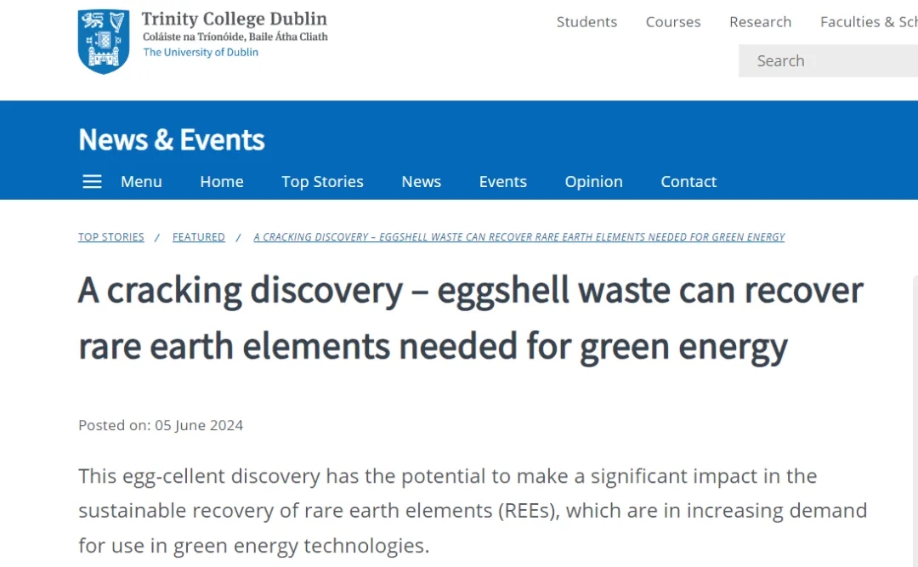918x567 pixels.
Task: Open the Faculties & Schools header link
Action: pos(869,22)
